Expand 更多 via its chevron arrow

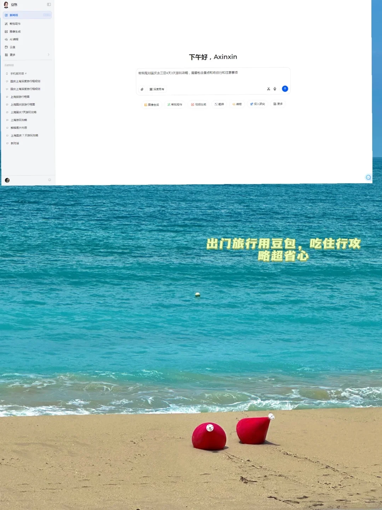[49, 55]
